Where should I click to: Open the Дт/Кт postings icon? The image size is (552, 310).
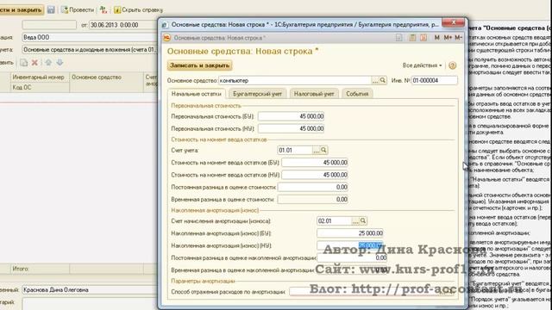103,9
